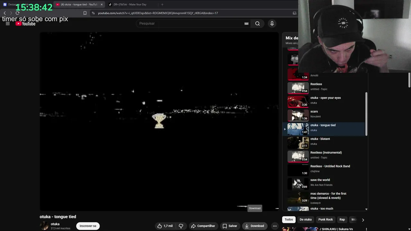Screen dimensions: 411x231
Task: Dislike the video with the thumbs down button
Action: coord(181,226)
